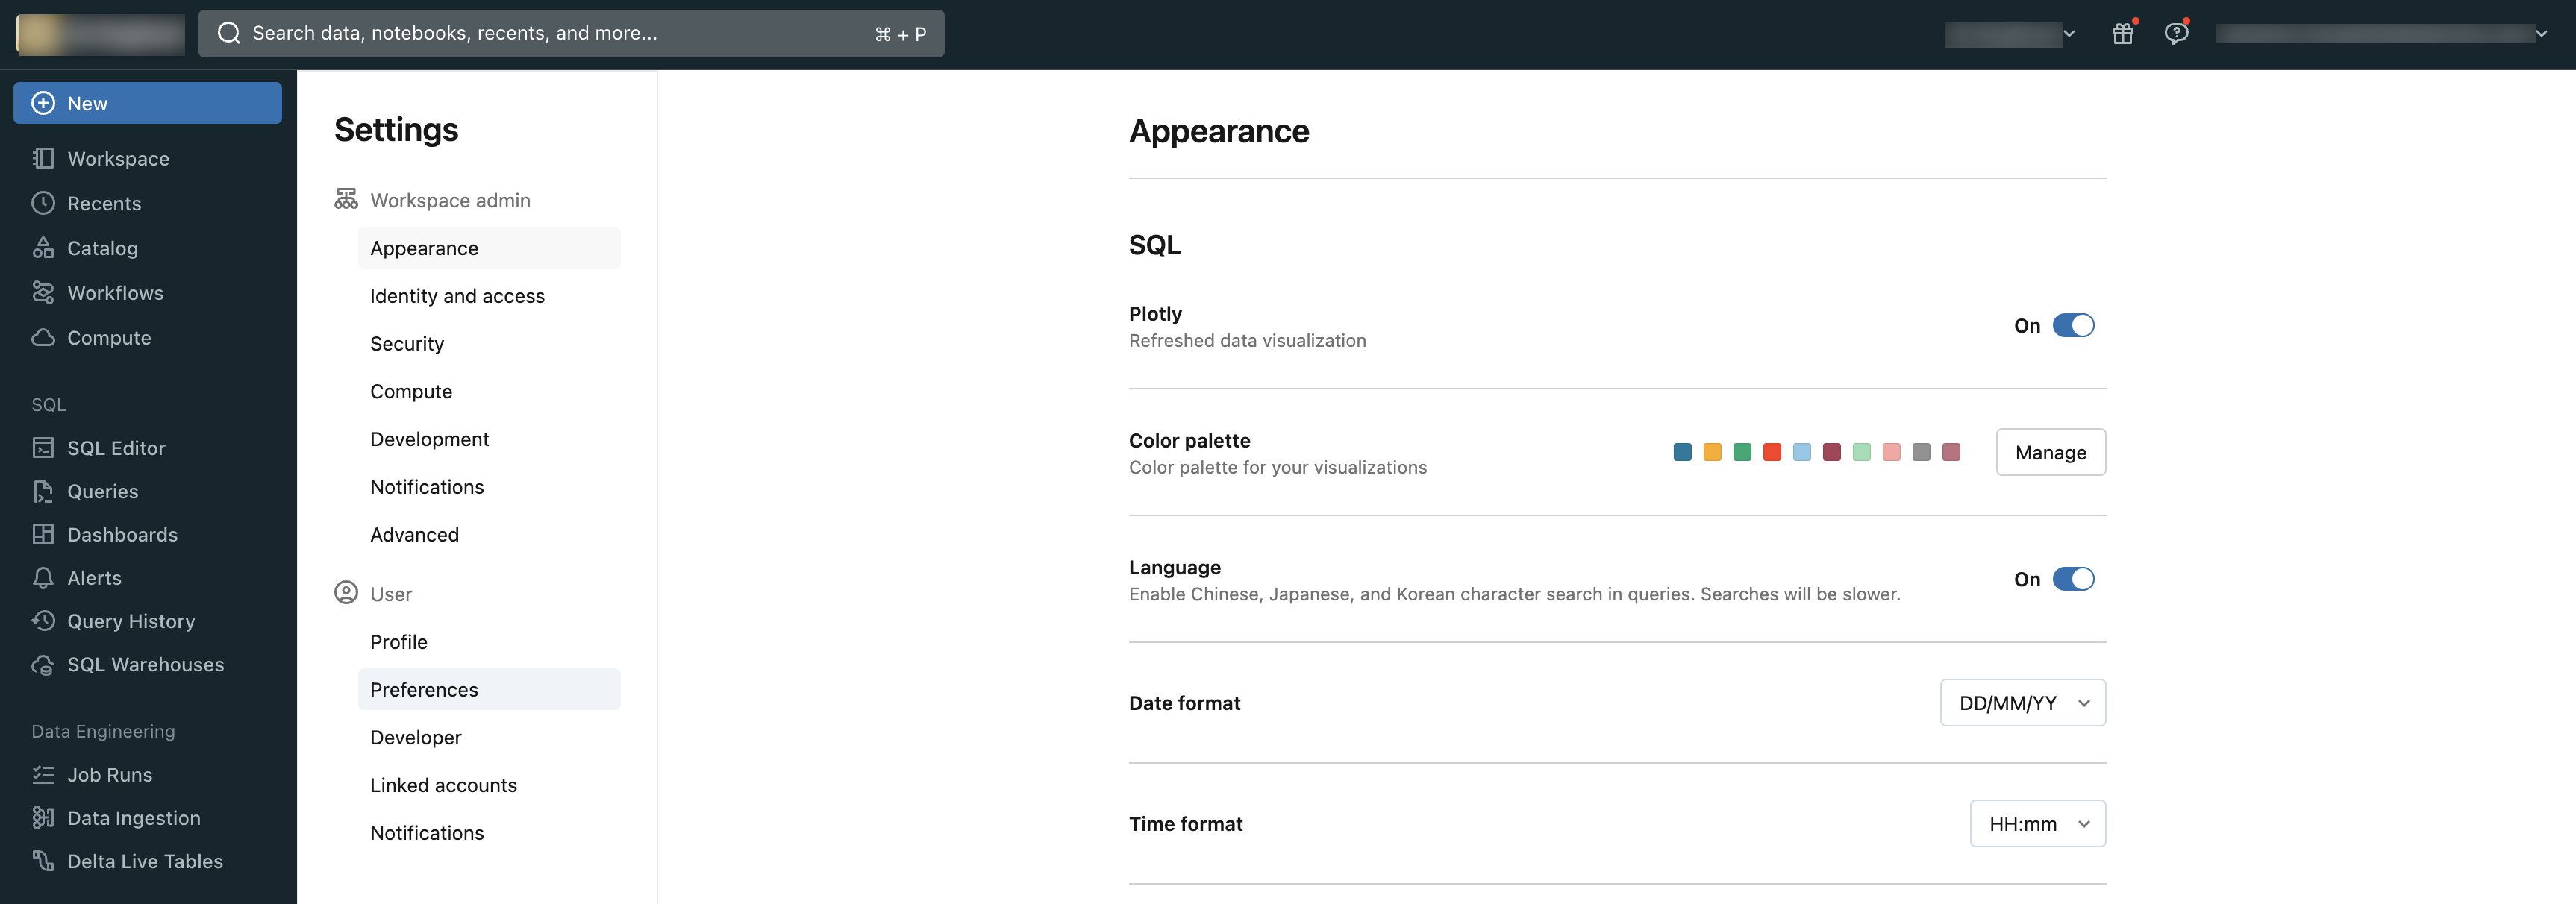Select Identity and access settings

(x=457, y=295)
